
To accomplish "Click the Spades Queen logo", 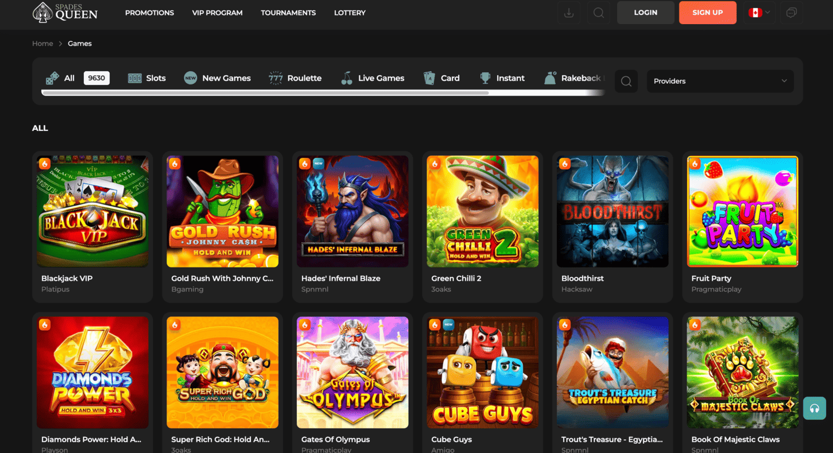I will point(65,12).
